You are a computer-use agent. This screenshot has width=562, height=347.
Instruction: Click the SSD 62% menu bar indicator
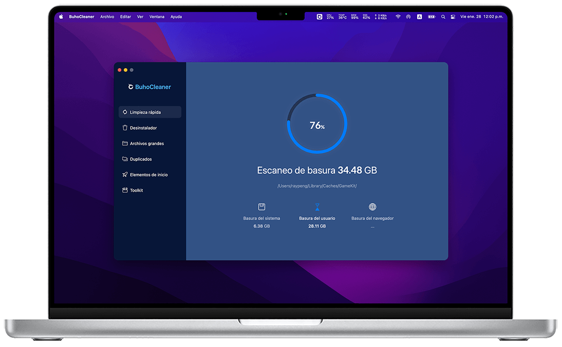[366, 16]
